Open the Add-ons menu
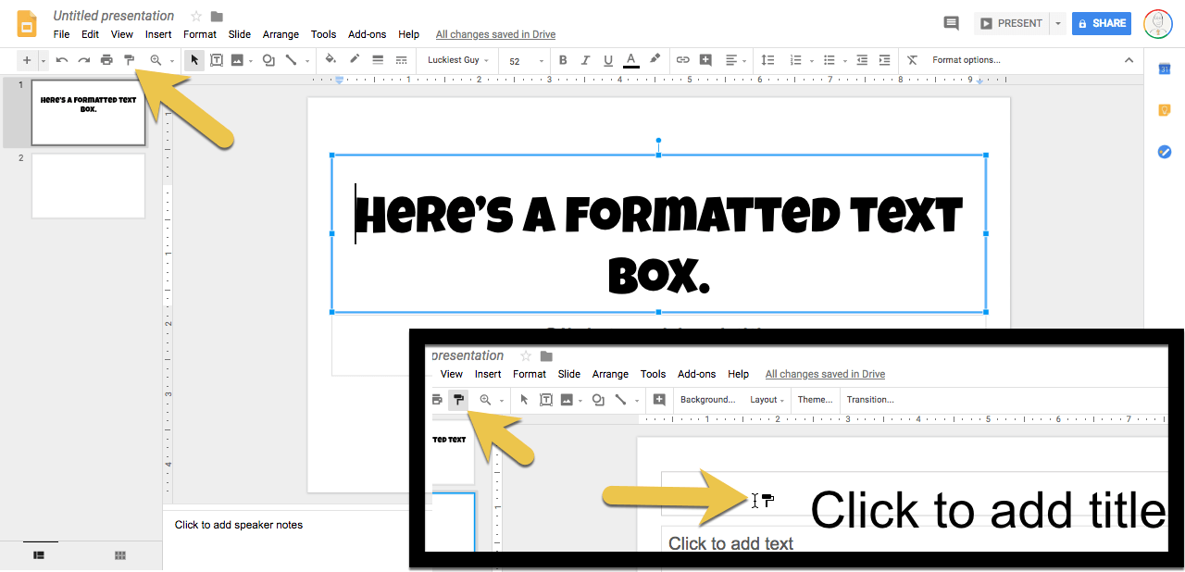1185x572 pixels. point(367,34)
